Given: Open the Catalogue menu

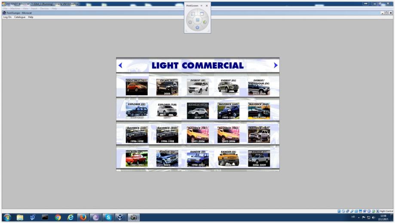Looking at the screenshot, I should (x=20, y=17).
